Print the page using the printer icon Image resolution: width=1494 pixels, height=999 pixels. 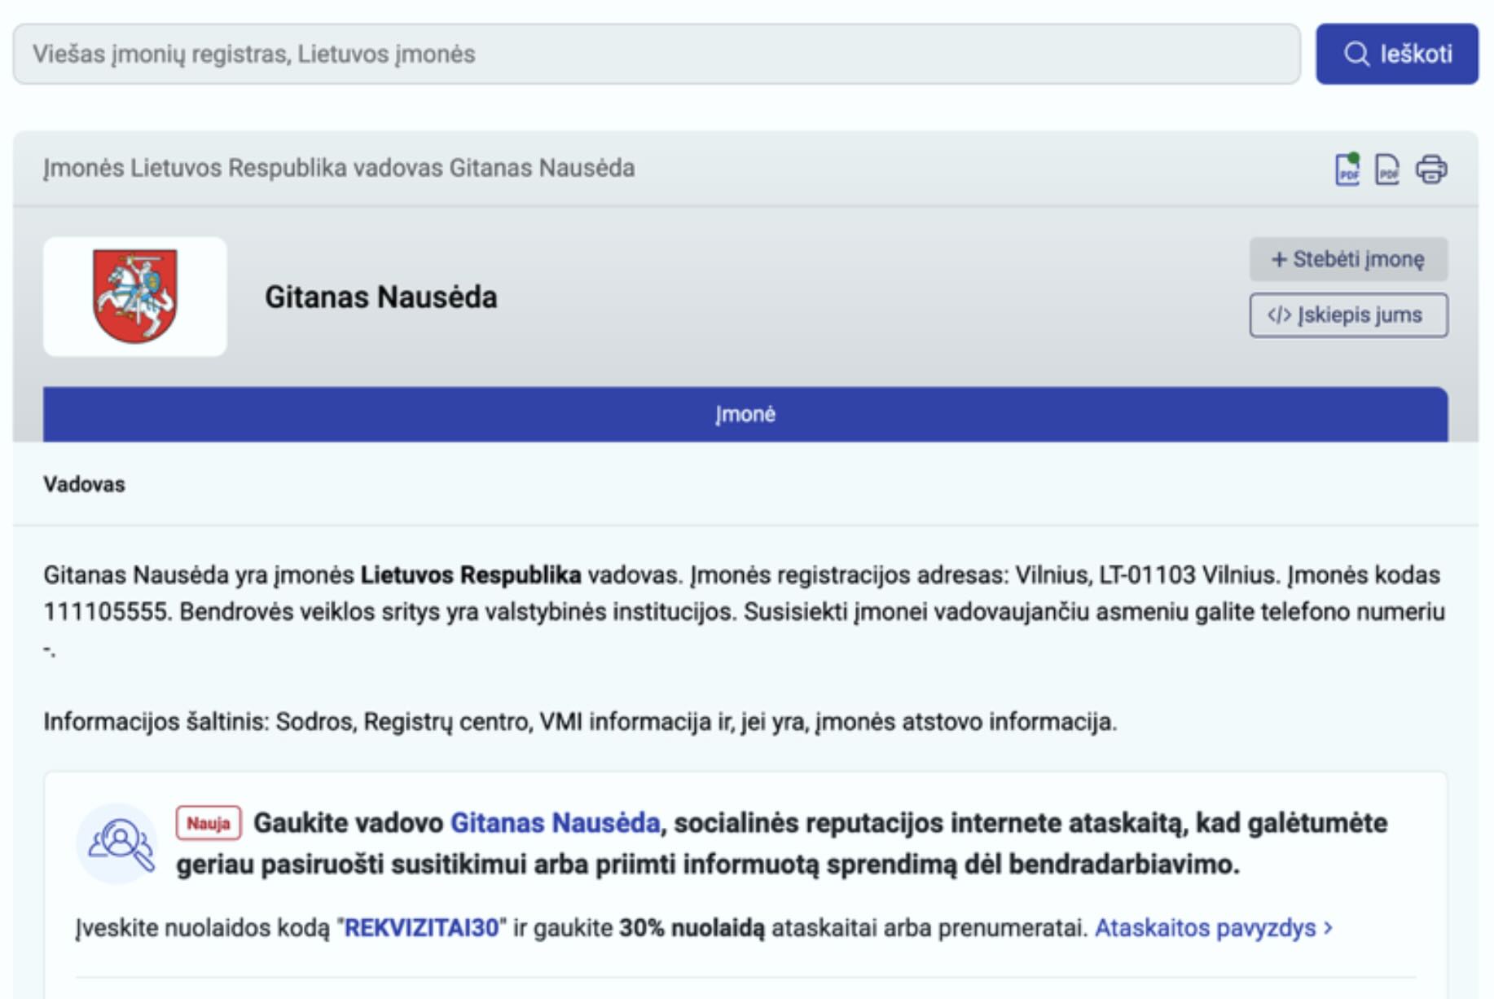click(1431, 169)
